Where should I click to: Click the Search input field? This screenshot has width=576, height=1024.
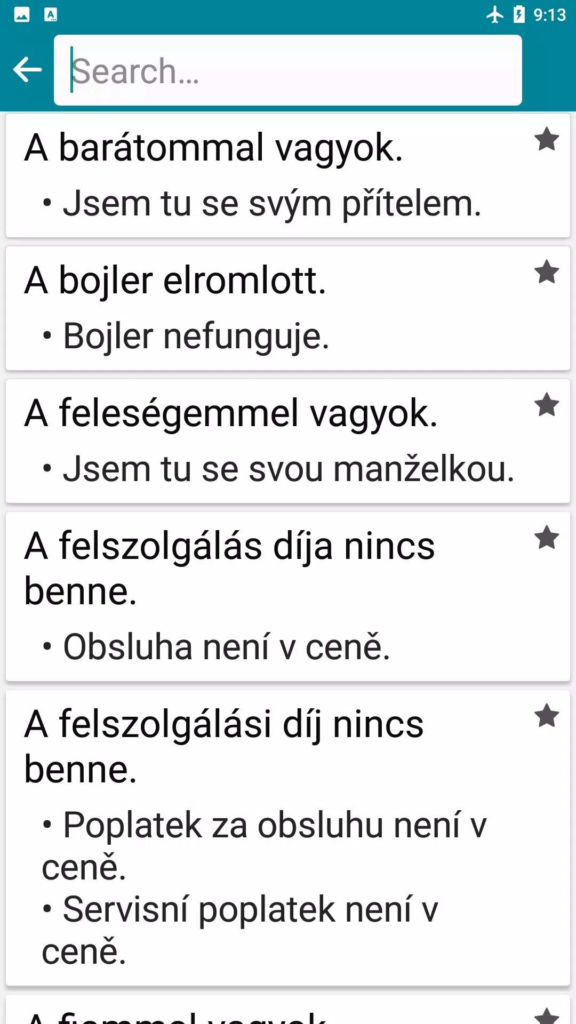pos(288,70)
